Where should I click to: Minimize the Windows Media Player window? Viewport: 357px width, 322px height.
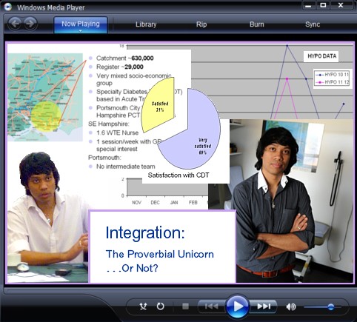(x=308, y=5)
